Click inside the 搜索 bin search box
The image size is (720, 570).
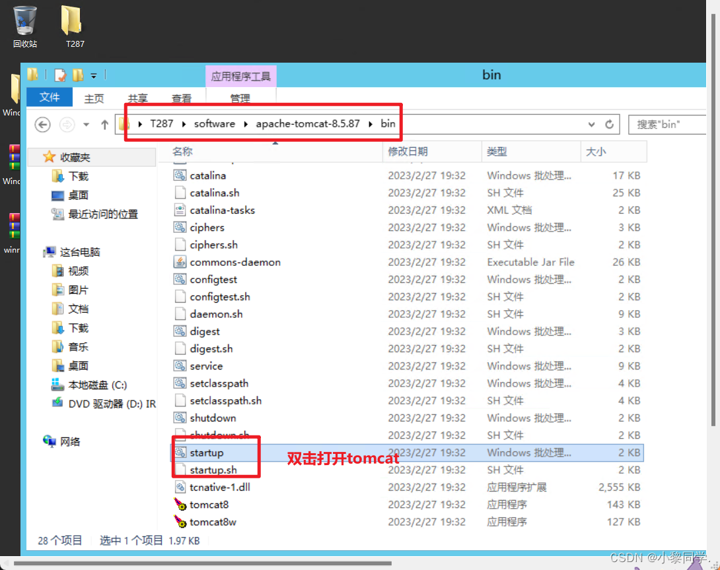pyautogui.click(x=667, y=124)
